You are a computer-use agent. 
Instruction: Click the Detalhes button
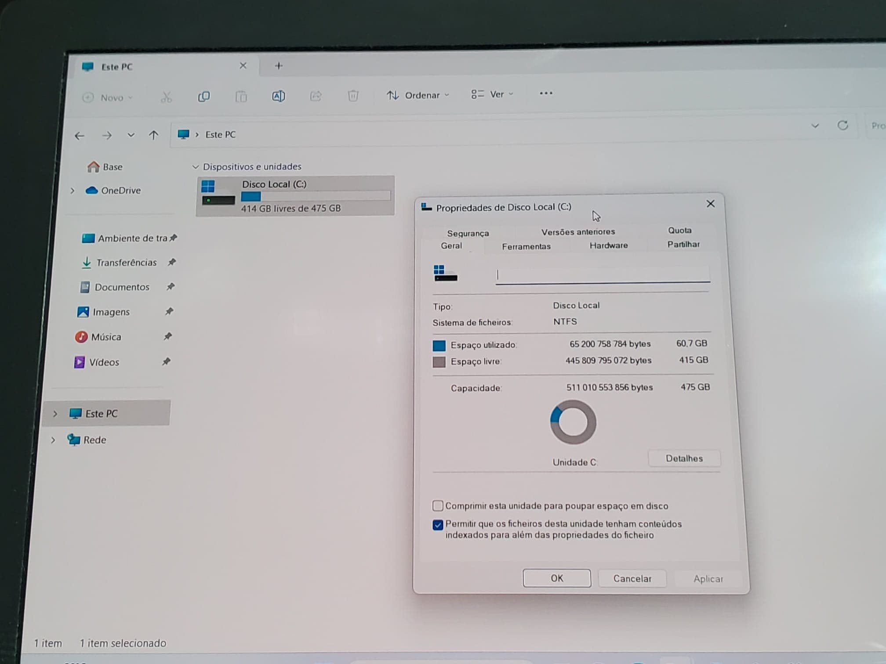point(684,458)
